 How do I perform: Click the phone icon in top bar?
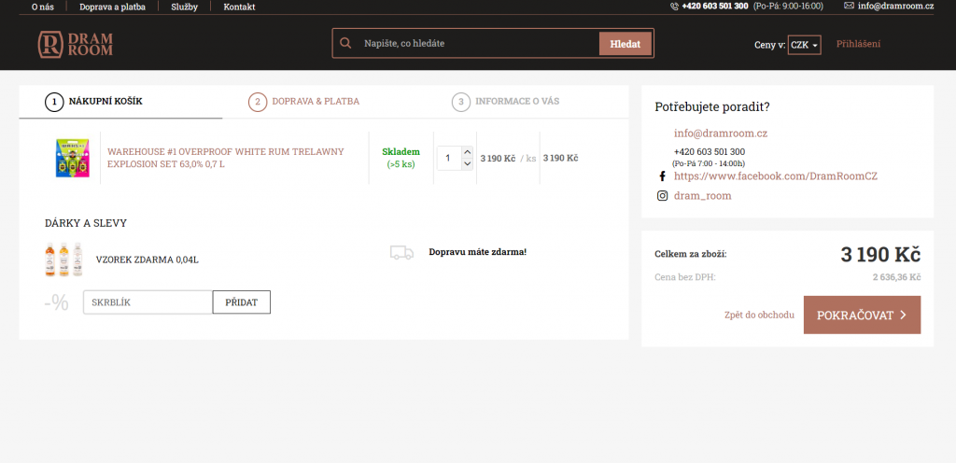click(x=674, y=7)
